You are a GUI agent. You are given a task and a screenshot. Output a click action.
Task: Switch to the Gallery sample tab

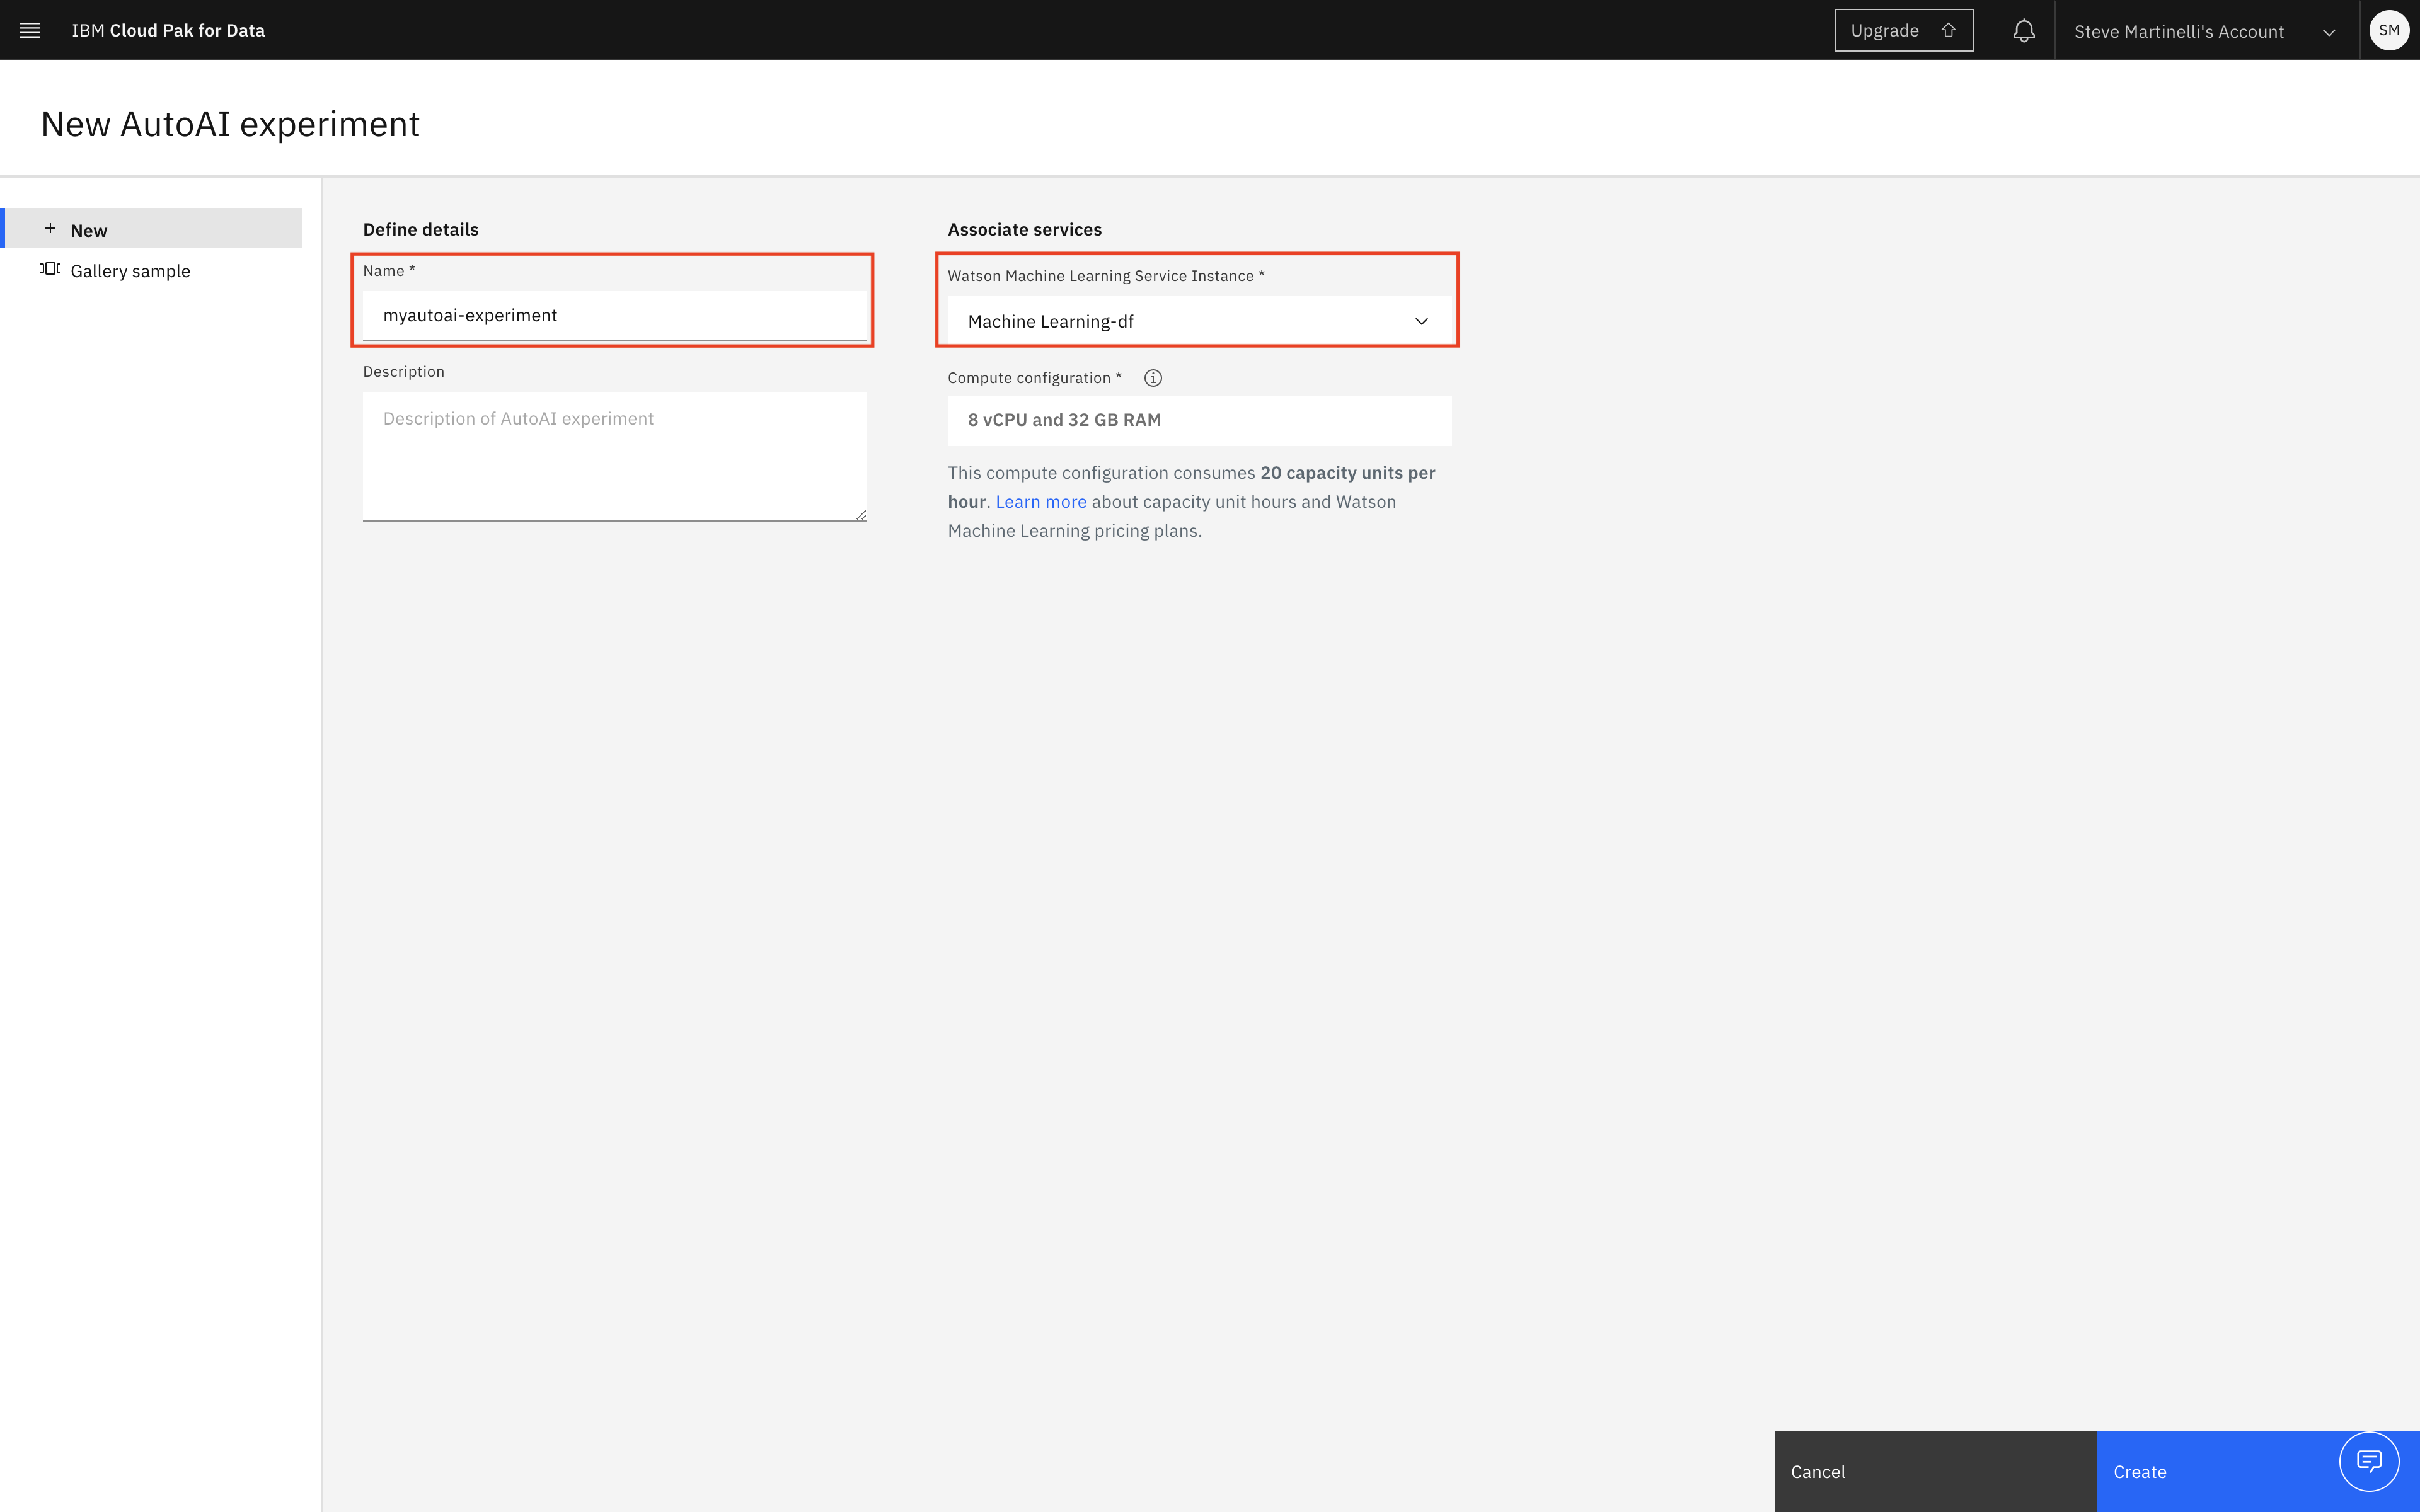pos(130,271)
